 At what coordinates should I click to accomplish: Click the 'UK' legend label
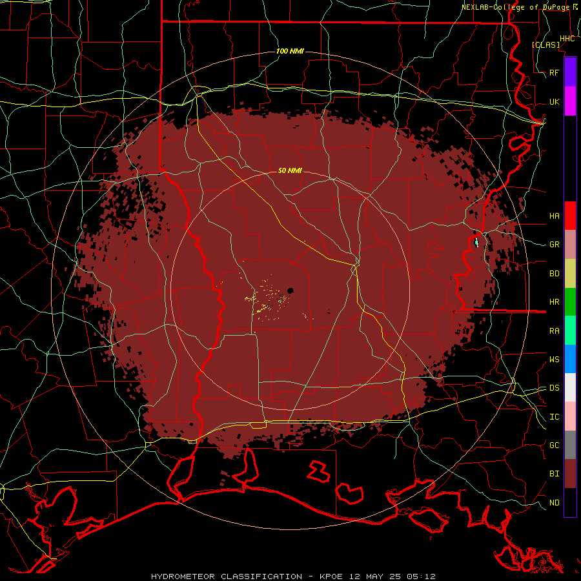(x=554, y=102)
